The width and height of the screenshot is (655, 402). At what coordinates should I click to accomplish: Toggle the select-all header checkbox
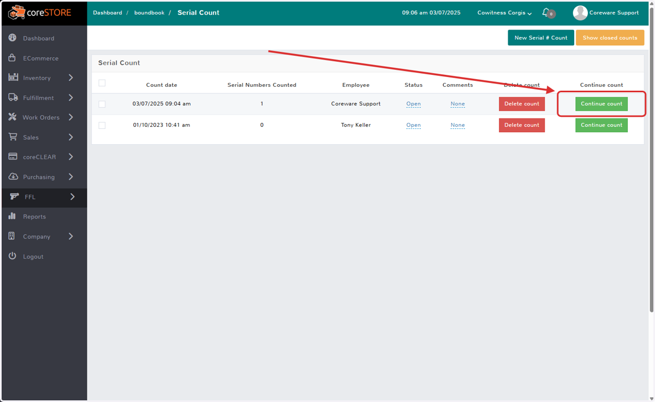click(102, 83)
